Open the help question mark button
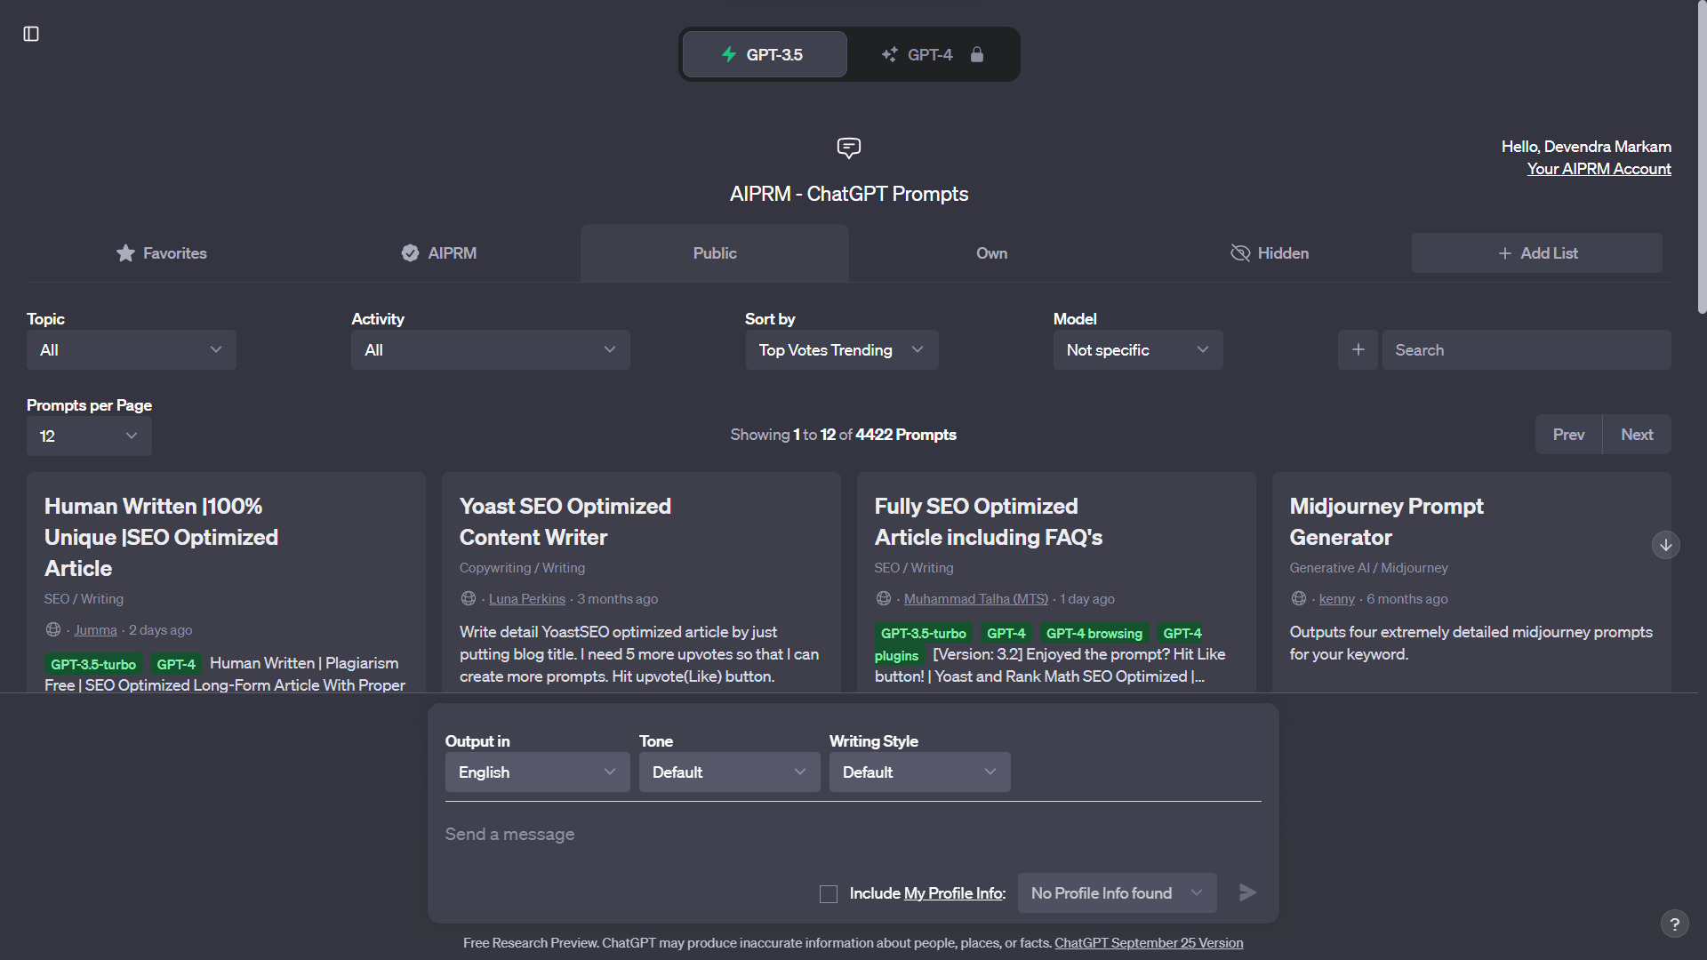This screenshot has height=960, width=1707. click(x=1674, y=924)
